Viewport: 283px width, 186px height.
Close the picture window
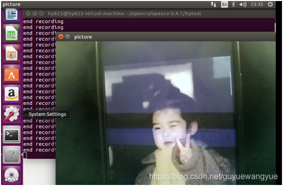pos(61,37)
